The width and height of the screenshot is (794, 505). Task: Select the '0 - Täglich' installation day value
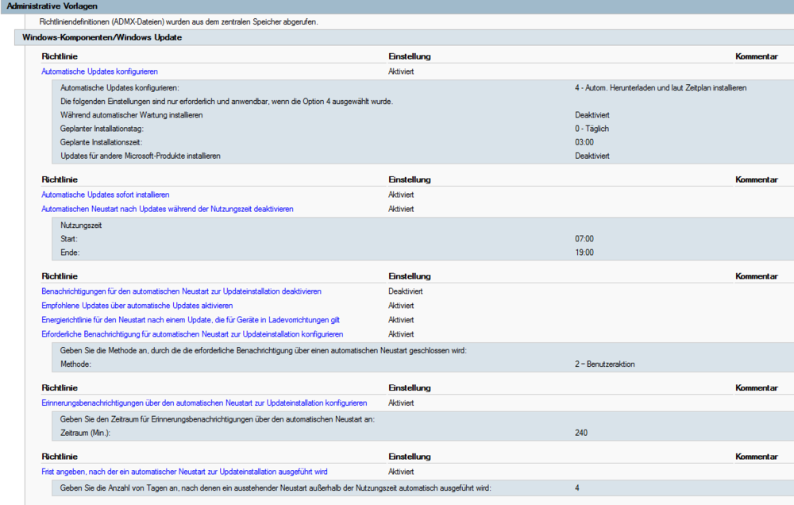pyautogui.click(x=594, y=129)
